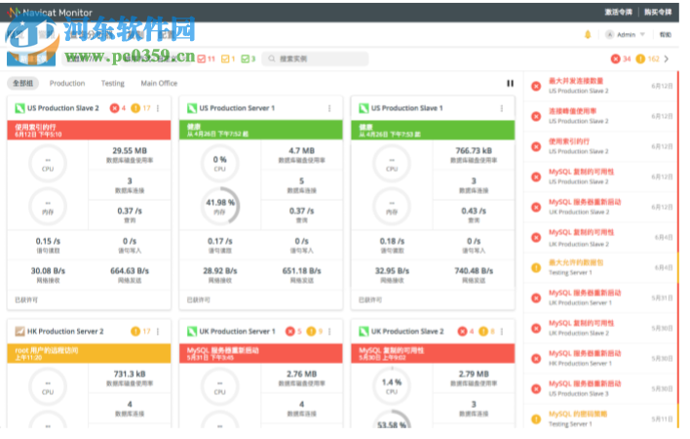
Task: Click the yellow 162 warning alerts counter
Action: 648,59
